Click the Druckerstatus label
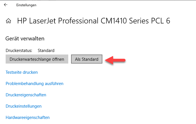196x124 pixels. (x=19, y=51)
